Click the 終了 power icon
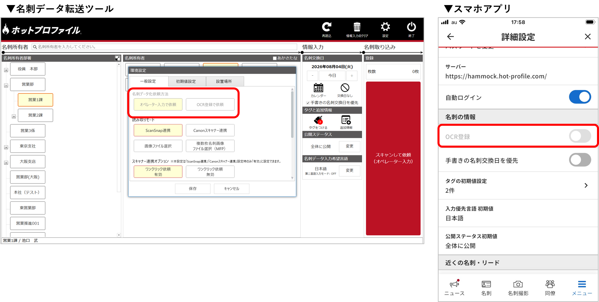The width and height of the screenshot is (599, 302). tap(411, 27)
